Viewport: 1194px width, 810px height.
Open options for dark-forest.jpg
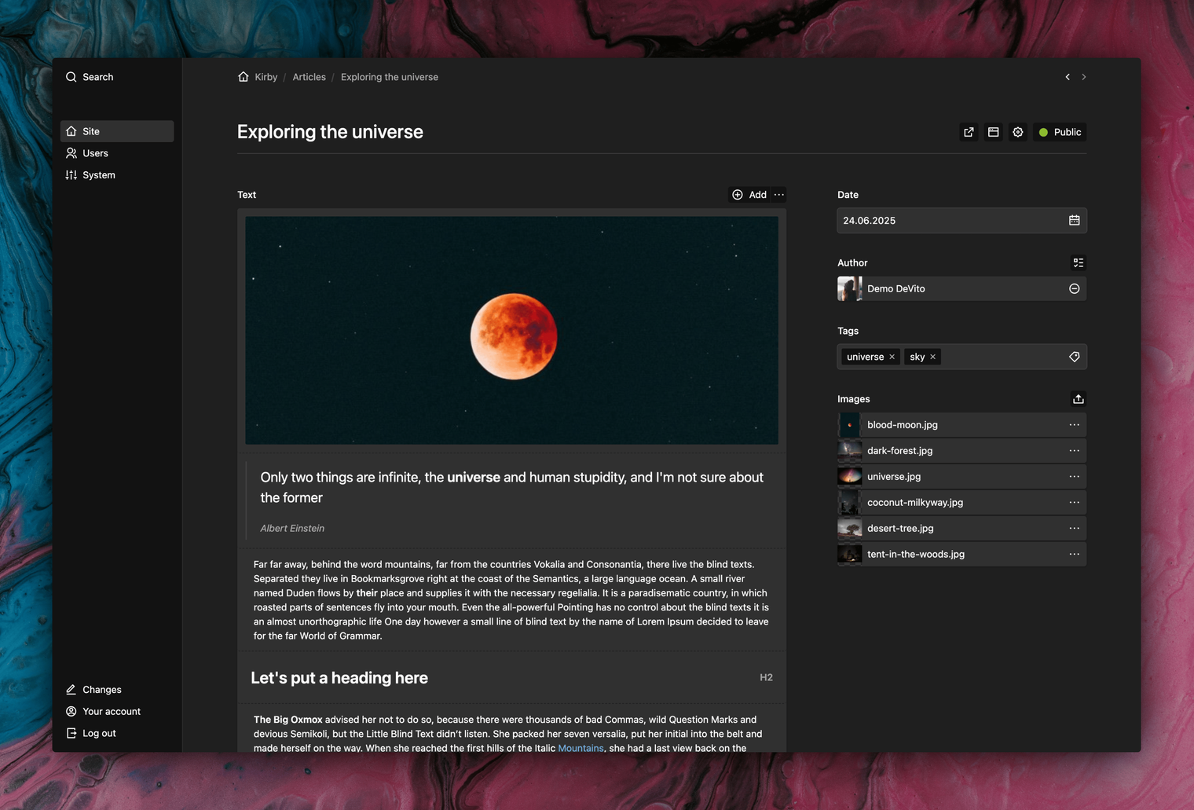coord(1075,451)
